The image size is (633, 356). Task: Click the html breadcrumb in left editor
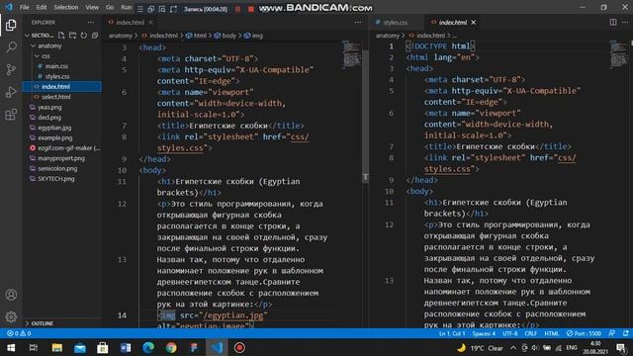(x=200, y=36)
